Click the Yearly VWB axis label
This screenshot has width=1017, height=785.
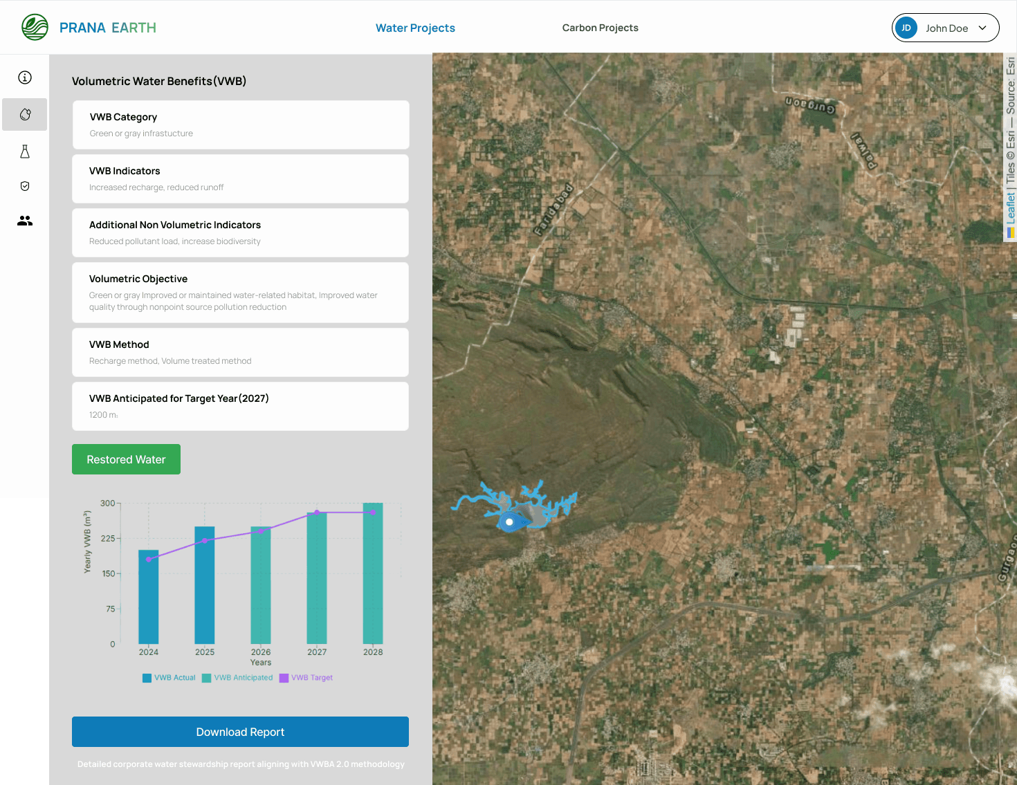pos(87,542)
